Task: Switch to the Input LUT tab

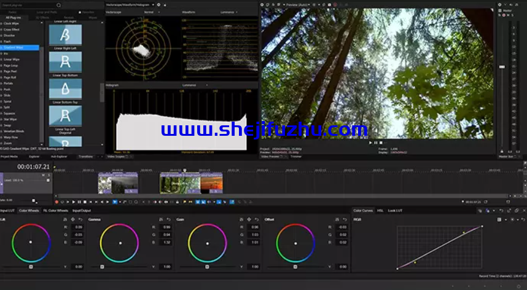Action: [7, 211]
